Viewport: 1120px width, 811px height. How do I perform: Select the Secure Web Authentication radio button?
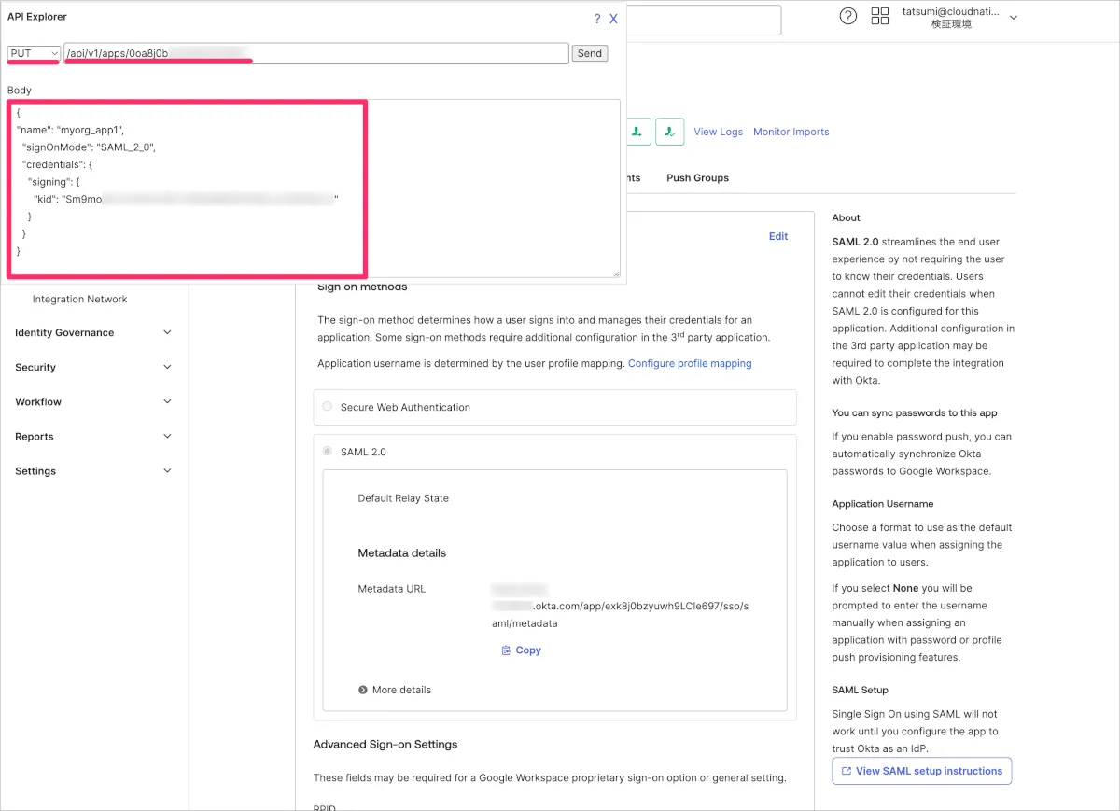[x=327, y=407]
